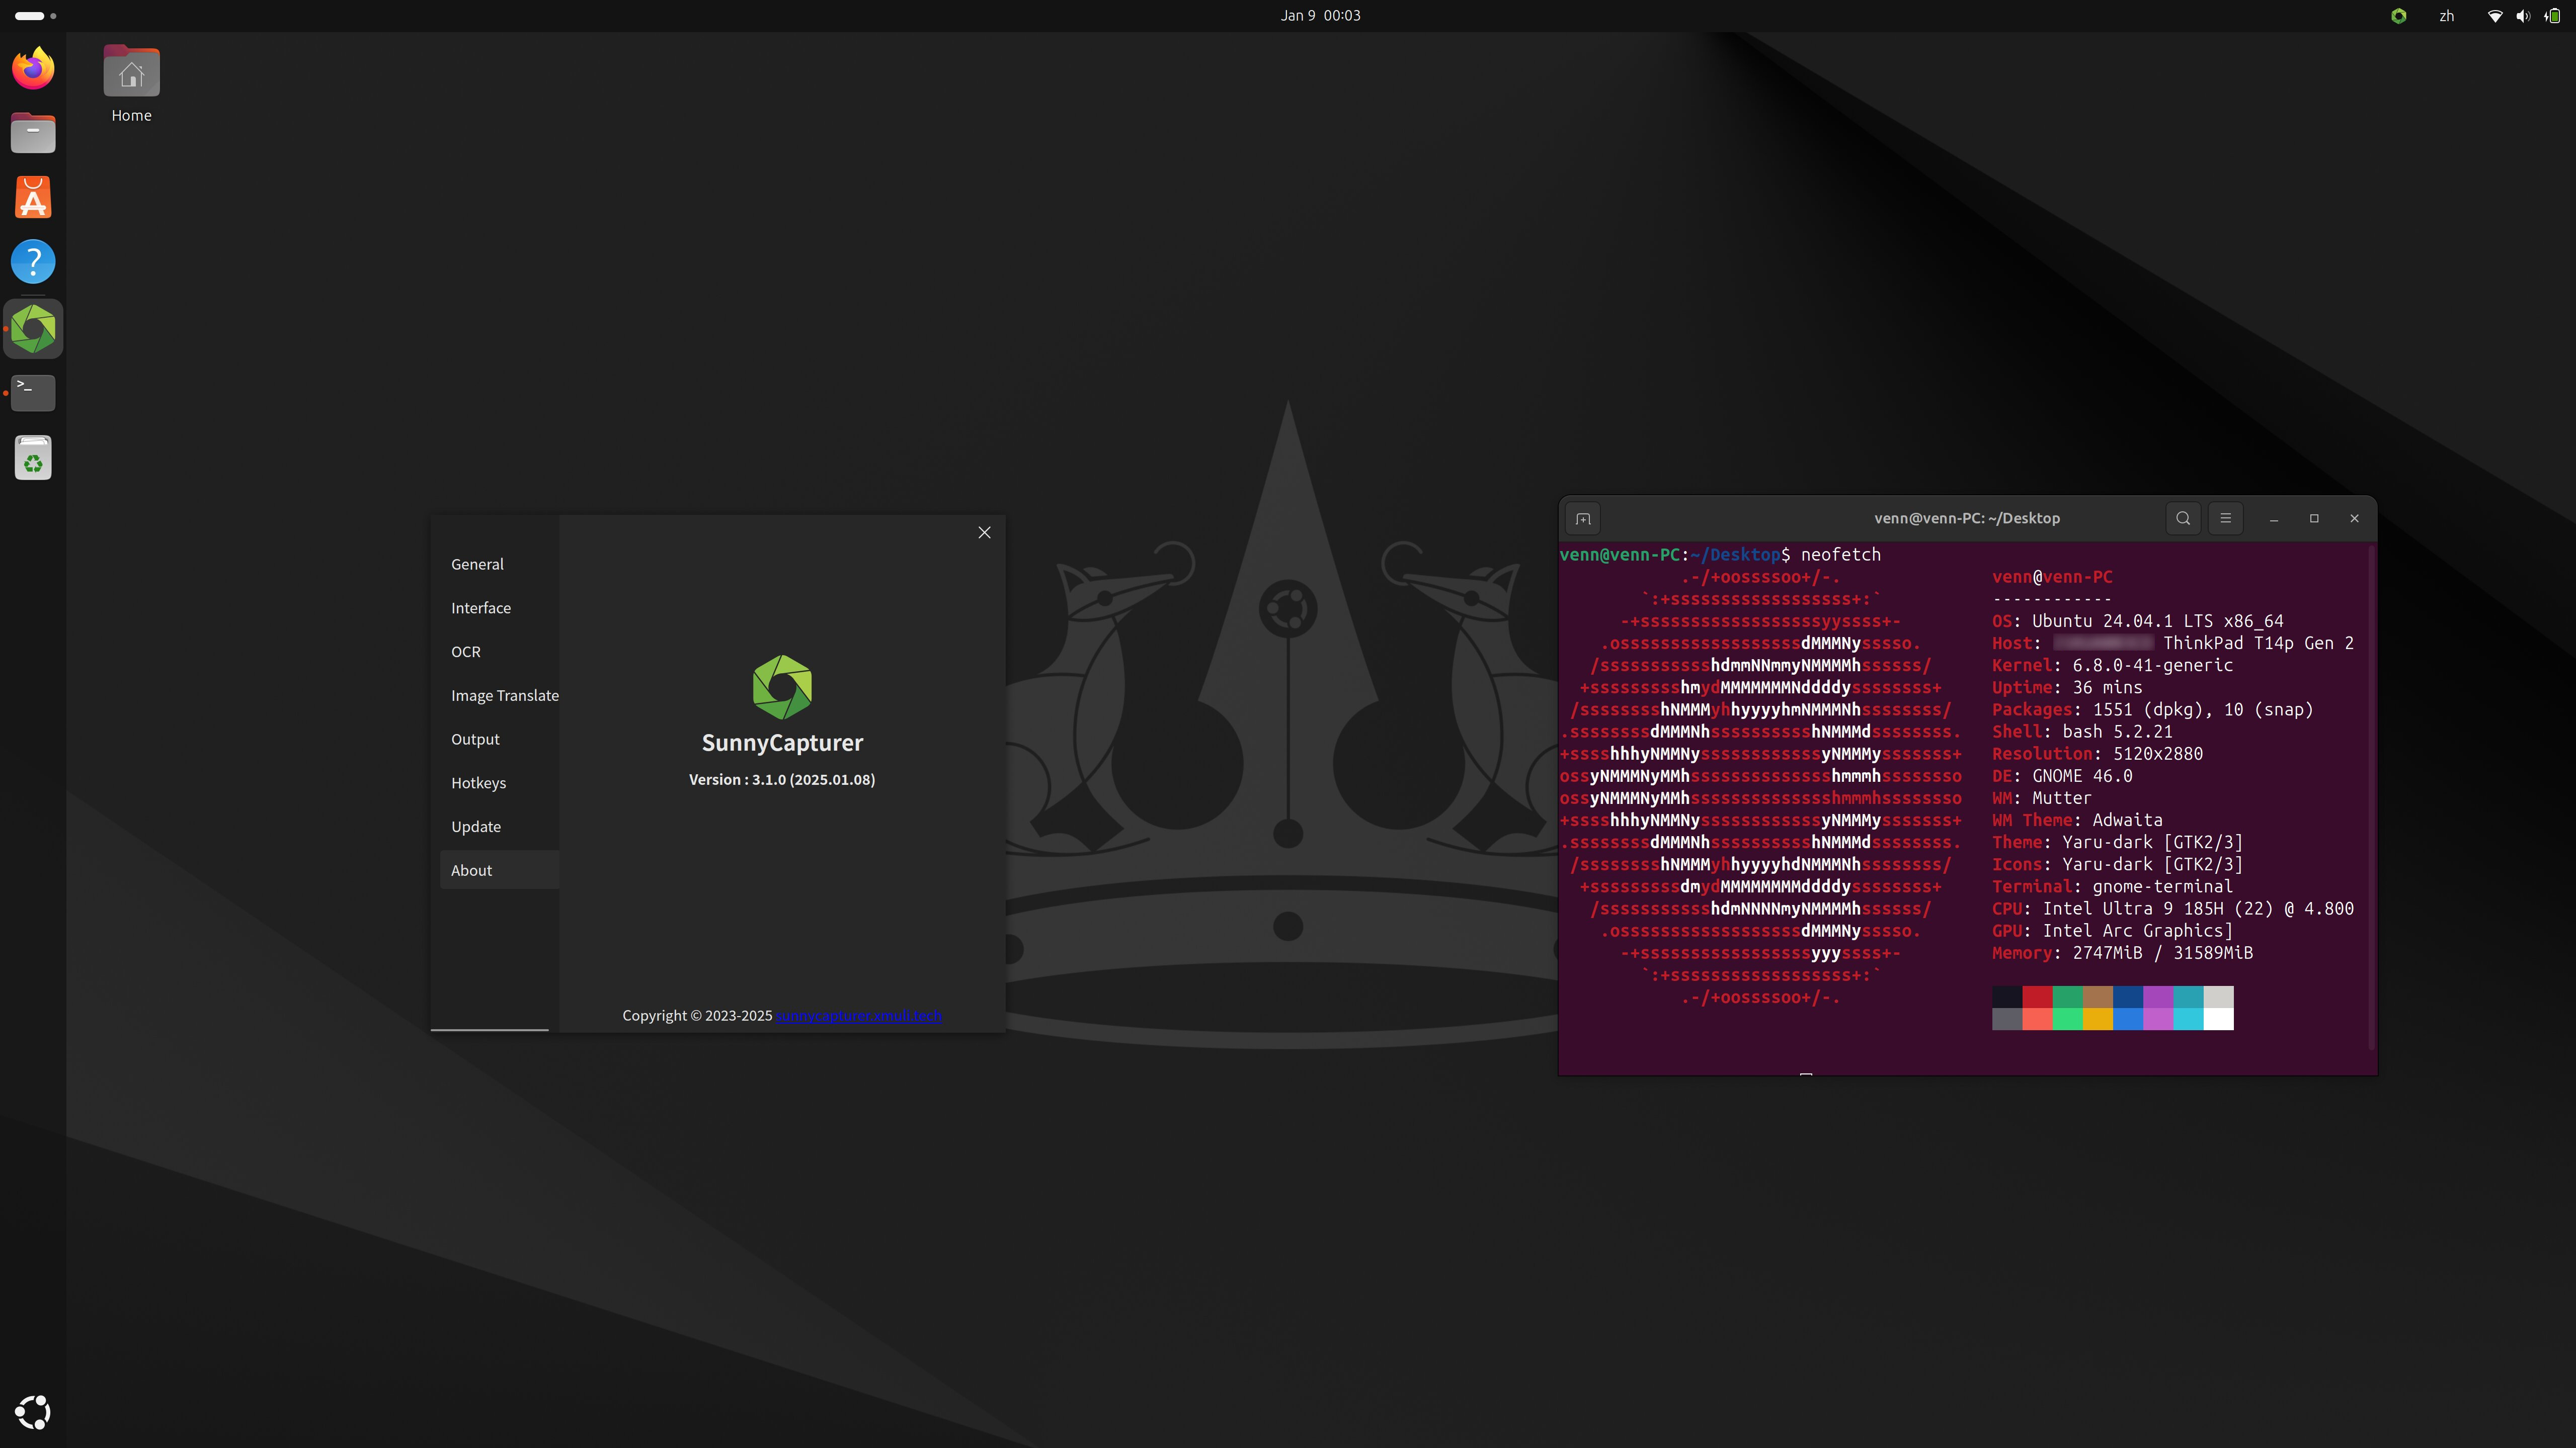
Task: Click the terminal search icon
Action: pyautogui.click(x=2183, y=519)
